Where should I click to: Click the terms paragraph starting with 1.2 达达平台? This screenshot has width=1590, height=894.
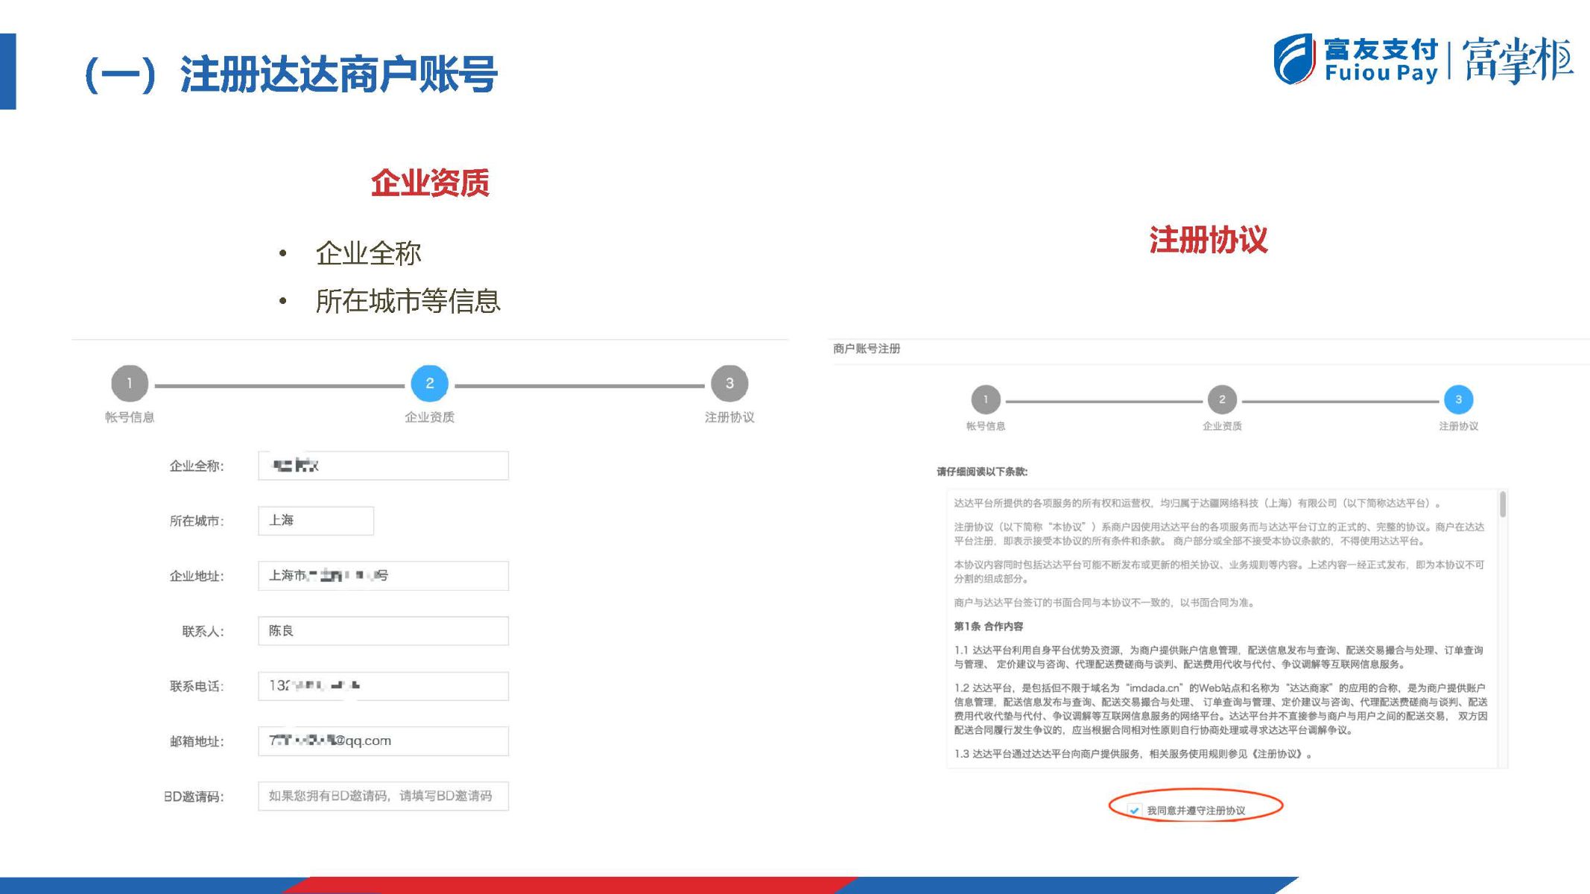pyautogui.click(x=1220, y=708)
